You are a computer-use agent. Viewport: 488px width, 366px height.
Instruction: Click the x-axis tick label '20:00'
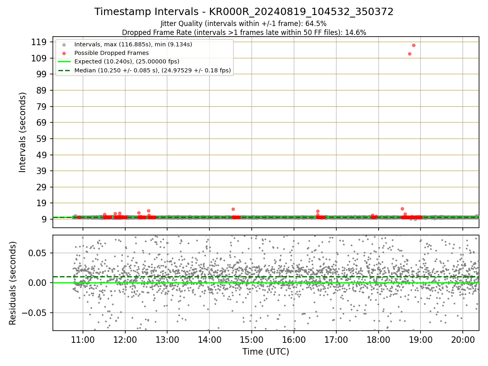(x=463, y=340)
